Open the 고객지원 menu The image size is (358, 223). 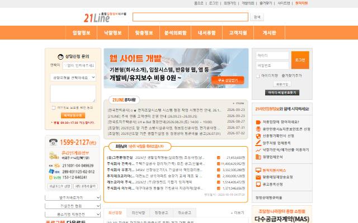point(238,33)
